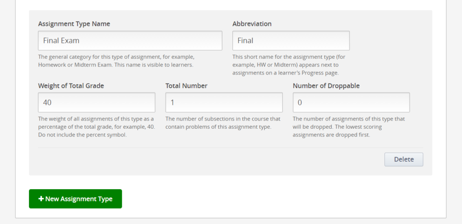Click help text 'The number of assignments of this type'
Screen dimensions: 462x224
tap(349, 127)
